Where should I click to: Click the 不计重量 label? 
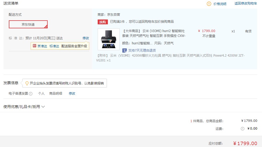pyautogui.click(x=209, y=36)
